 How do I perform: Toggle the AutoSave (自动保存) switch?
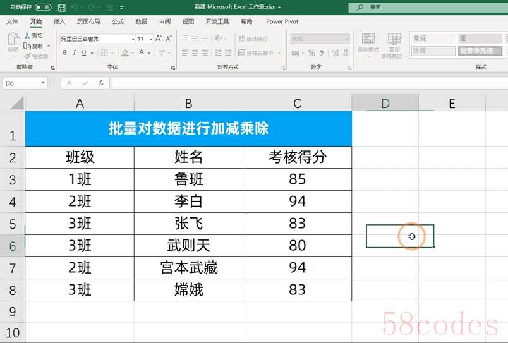tap(43, 8)
